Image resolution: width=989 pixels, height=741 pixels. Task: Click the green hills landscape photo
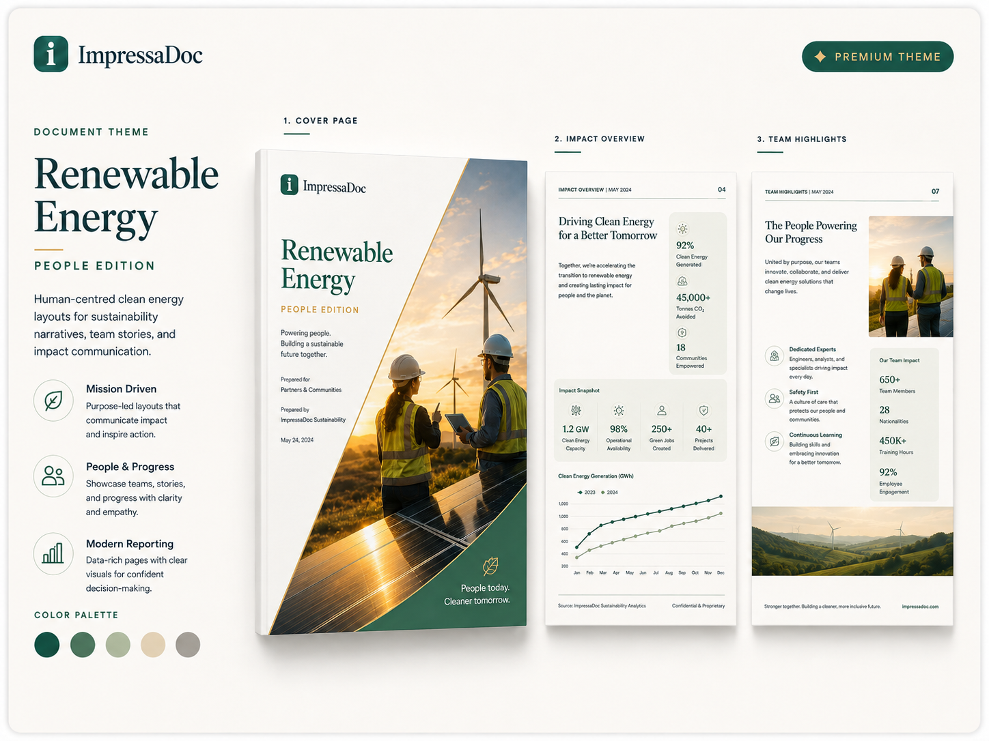pyautogui.click(x=852, y=541)
